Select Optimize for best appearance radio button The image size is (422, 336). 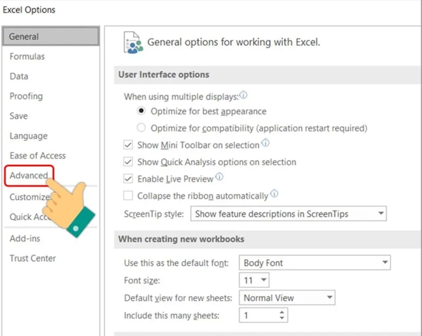click(141, 111)
